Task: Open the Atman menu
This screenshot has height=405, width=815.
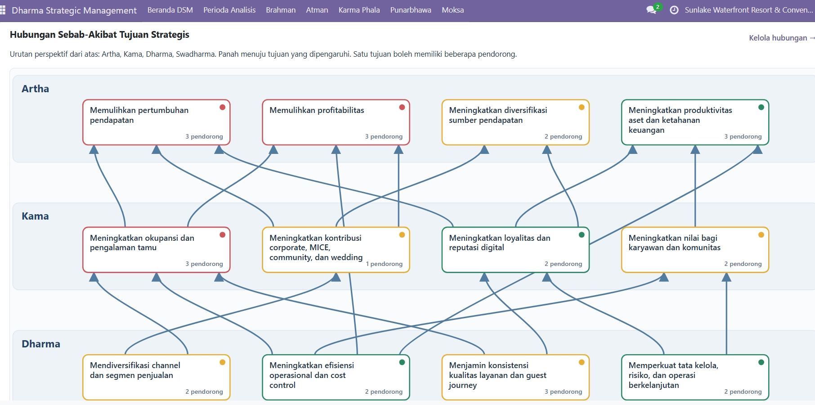Action: [317, 10]
